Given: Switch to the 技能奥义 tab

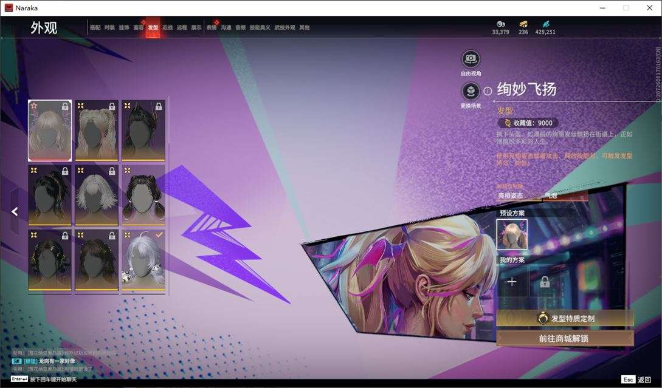Looking at the screenshot, I should tap(260, 27).
